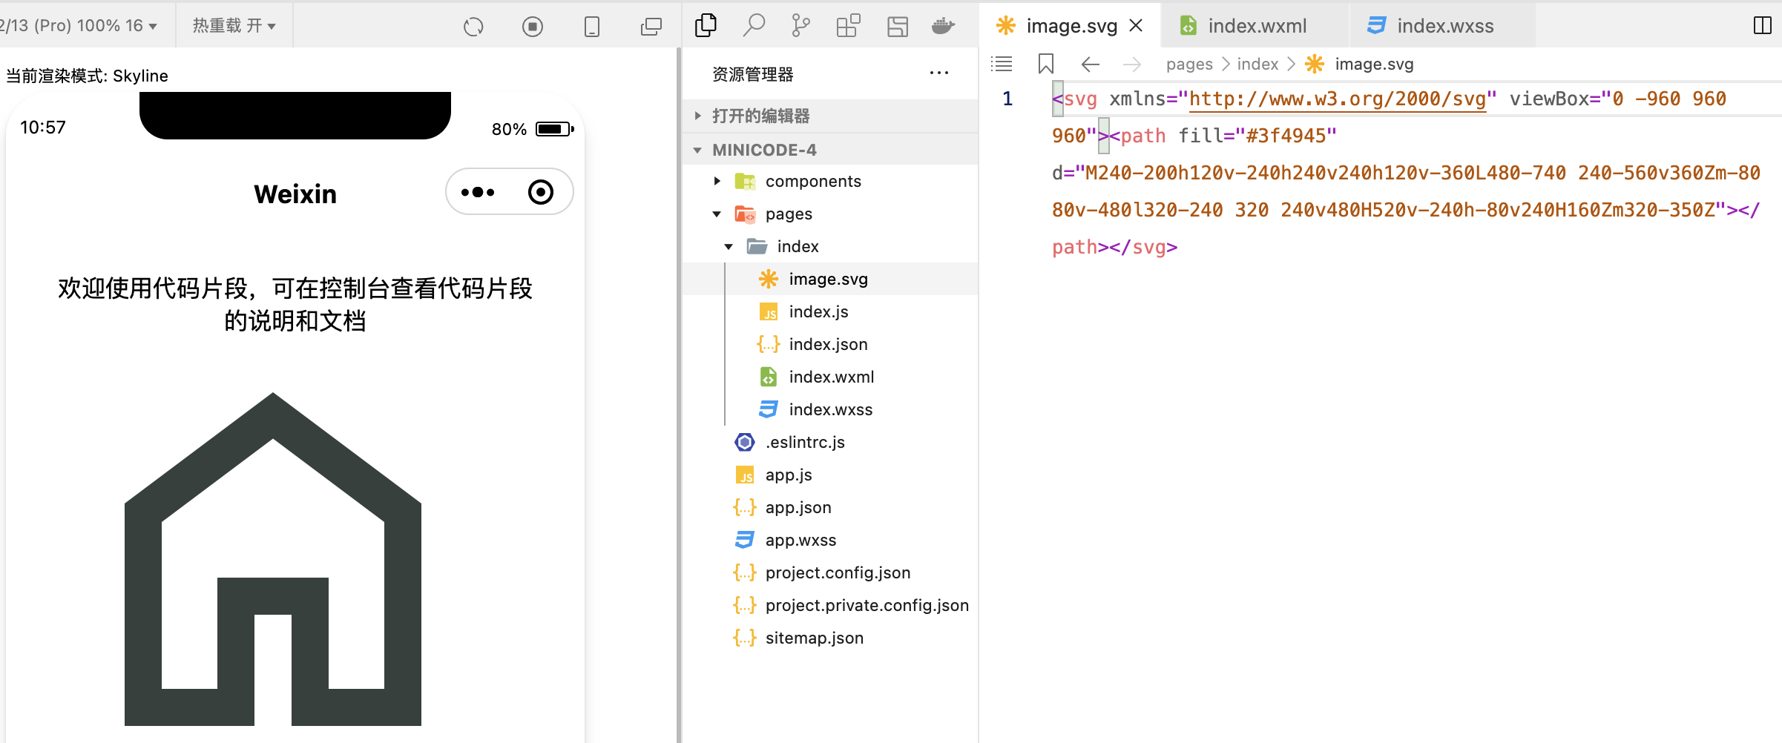
Task: Open app.js in the file tree
Action: pyautogui.click(x=829, y=475)
